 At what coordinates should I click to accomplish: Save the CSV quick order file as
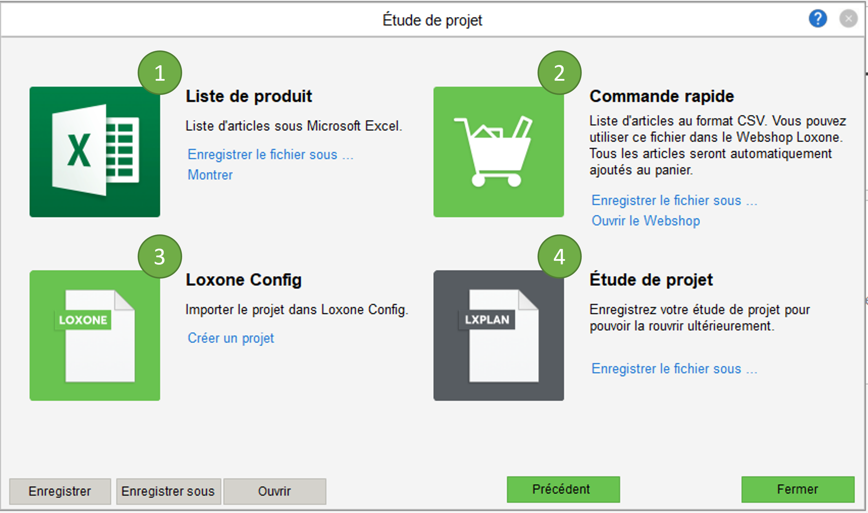click(x=674, y=201)
